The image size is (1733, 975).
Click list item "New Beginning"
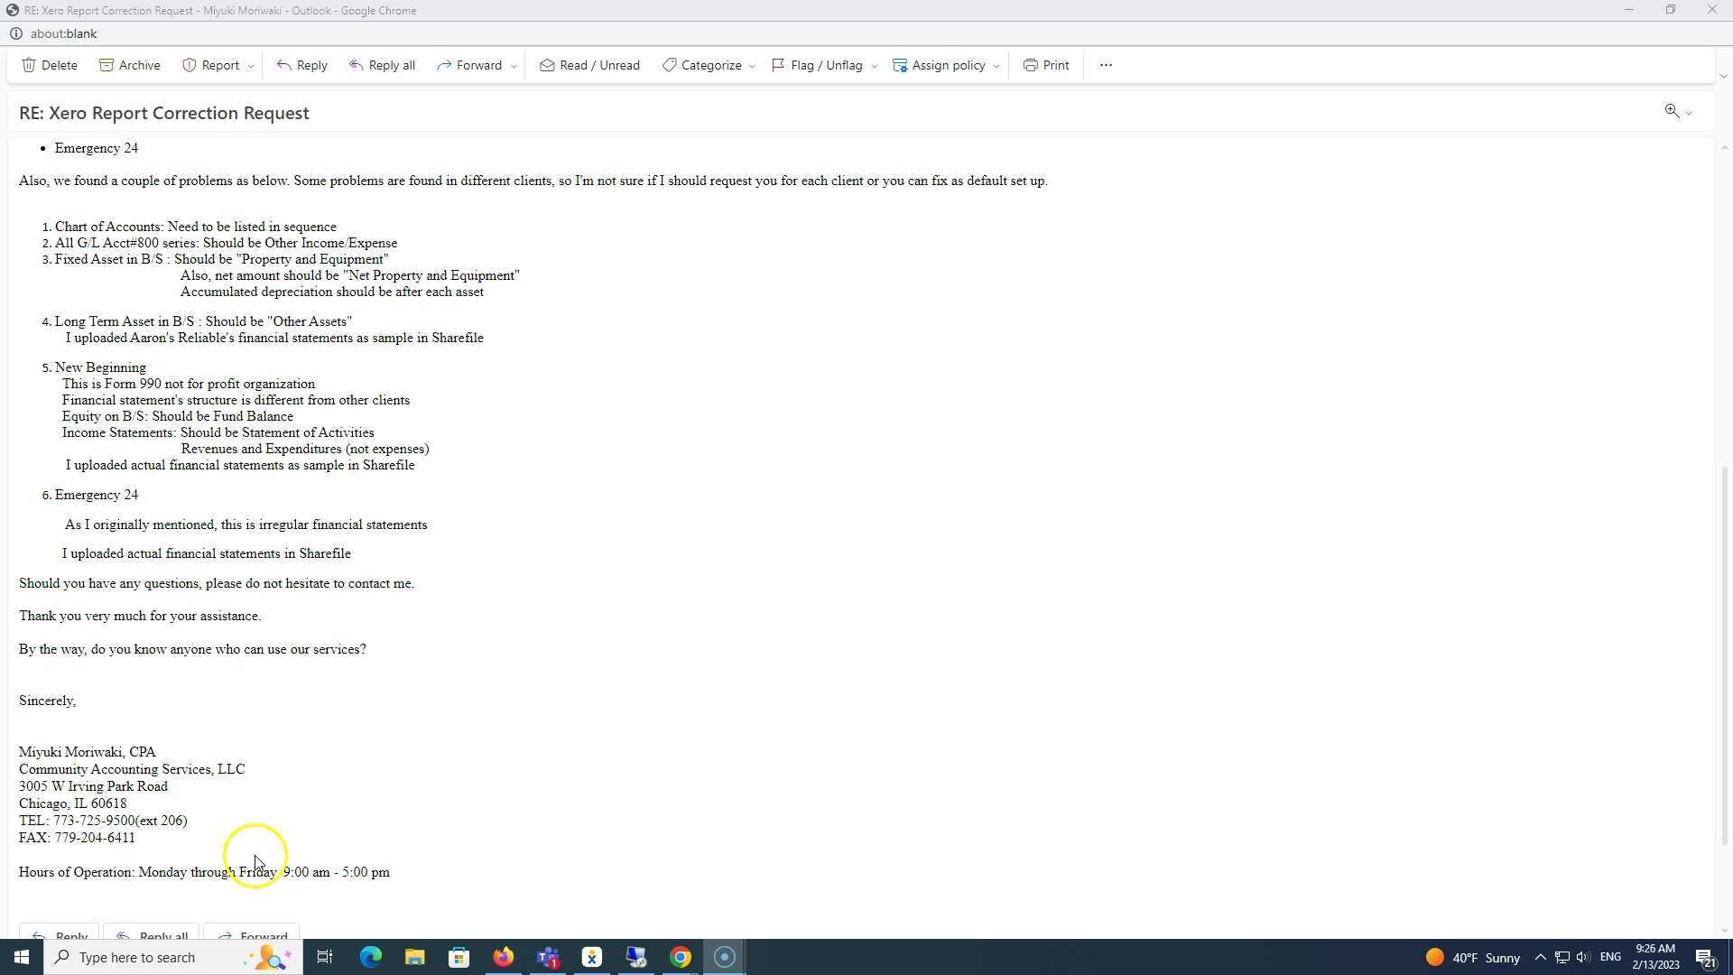click(x=100, y=367)
